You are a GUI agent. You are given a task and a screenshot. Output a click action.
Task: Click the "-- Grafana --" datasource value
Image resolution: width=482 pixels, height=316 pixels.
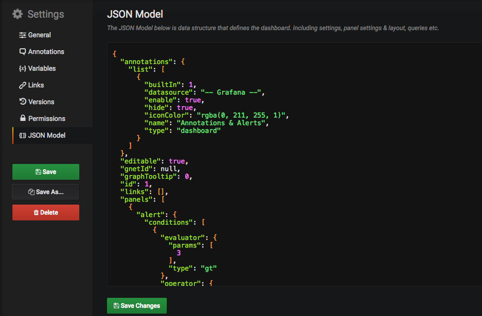(231, 92)
